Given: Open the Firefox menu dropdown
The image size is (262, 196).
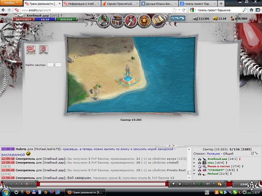Looking at the screenshot, I should point(11,3).
